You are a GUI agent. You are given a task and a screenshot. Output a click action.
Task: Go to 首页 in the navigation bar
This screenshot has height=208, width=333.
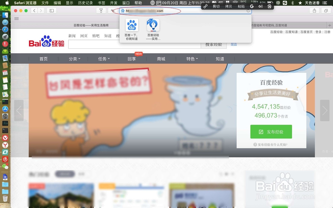[x=44, y=59]
